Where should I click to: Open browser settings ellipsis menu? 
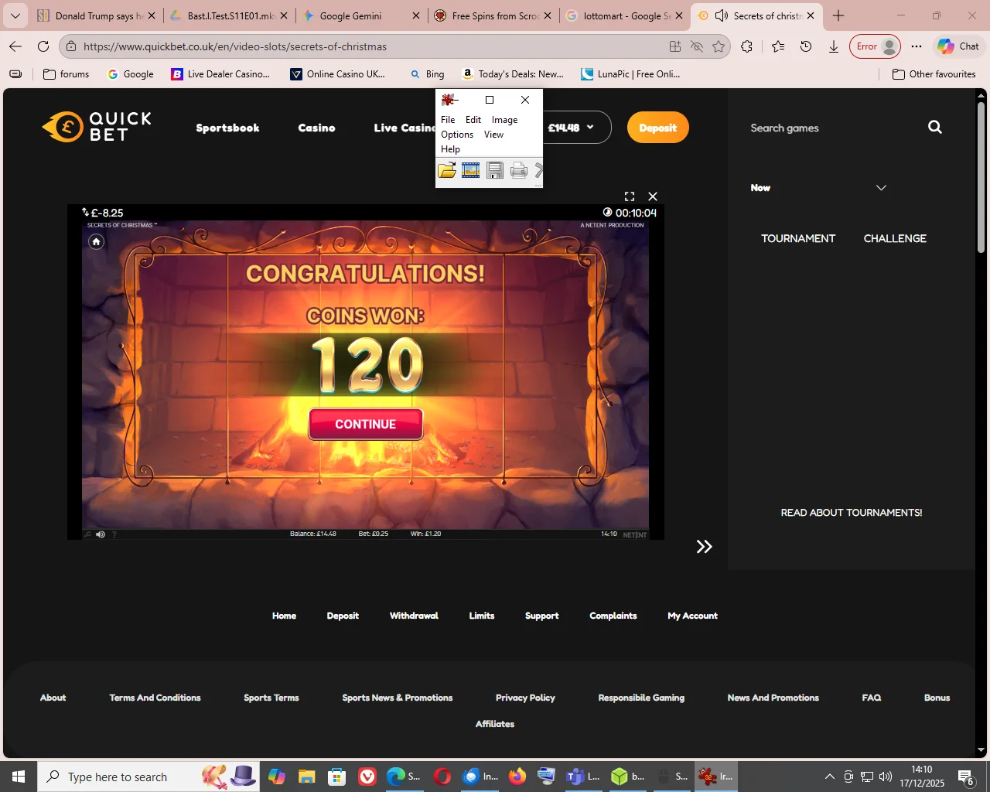[x=917, y=46]
